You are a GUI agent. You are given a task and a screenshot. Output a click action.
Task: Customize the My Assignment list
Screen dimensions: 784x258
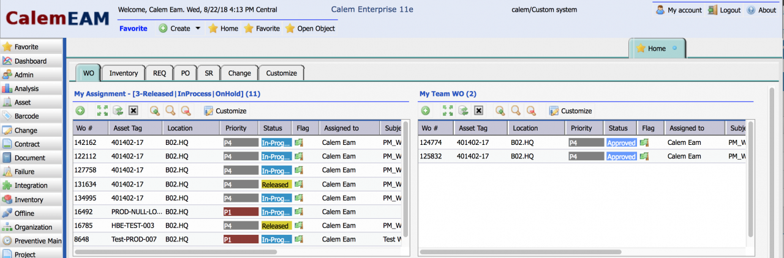[x=225, y=111]
